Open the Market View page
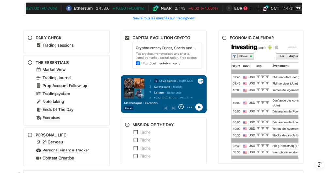The width and height of the screenshot is (328, 173). (54, 70)
